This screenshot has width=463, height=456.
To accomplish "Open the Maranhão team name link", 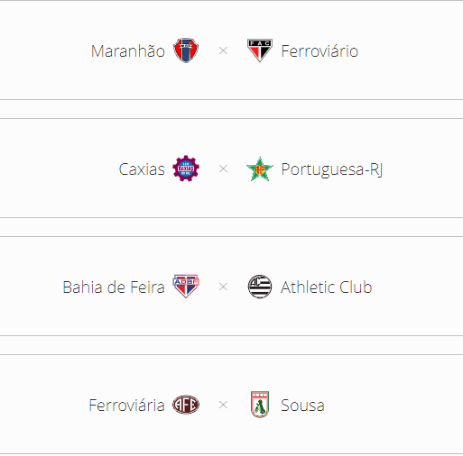I will [x=128, y=50].
